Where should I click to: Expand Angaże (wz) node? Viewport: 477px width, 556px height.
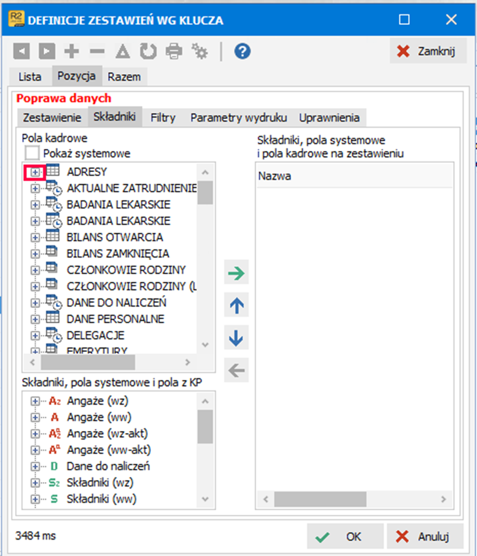click(35, 401)
